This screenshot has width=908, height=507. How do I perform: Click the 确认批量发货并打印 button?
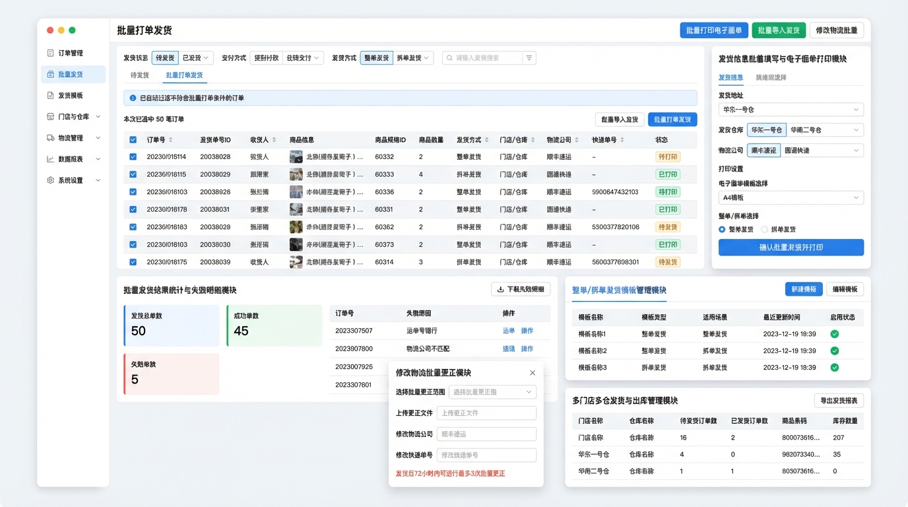pyautogui.click(x=791, y=248)
